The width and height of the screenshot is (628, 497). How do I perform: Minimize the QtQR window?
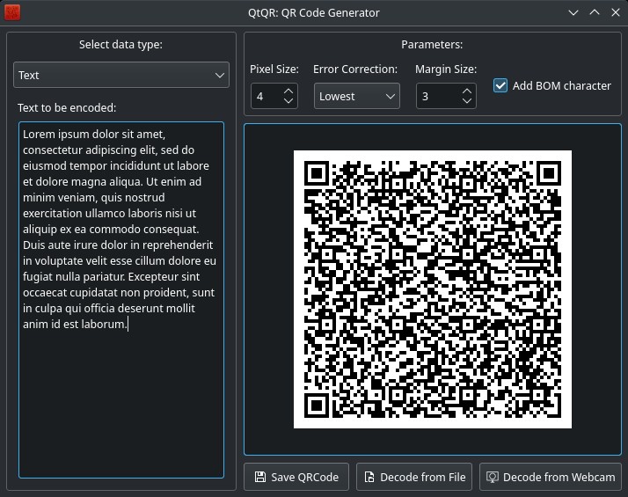point(573,12)
